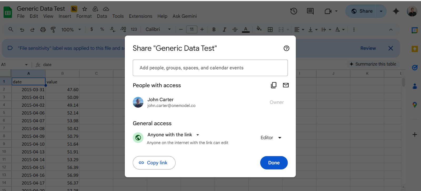Viewport: 421px width, 191px height.
Task: Open the Calibri font dropdown
Action: [x=158, y=29]
